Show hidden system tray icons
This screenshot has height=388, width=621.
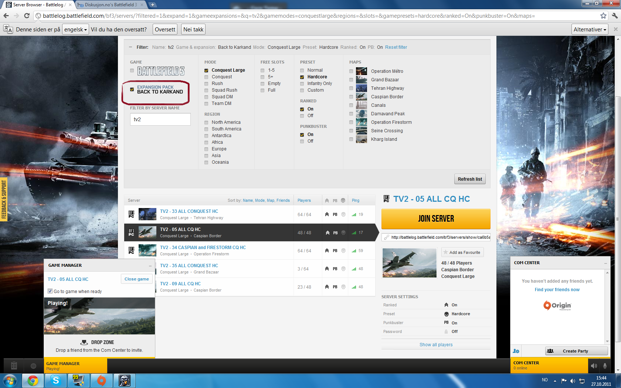coord(555,381)
